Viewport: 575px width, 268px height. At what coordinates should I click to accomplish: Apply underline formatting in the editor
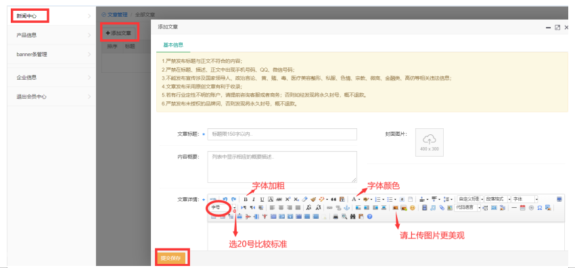pos(262,199)
